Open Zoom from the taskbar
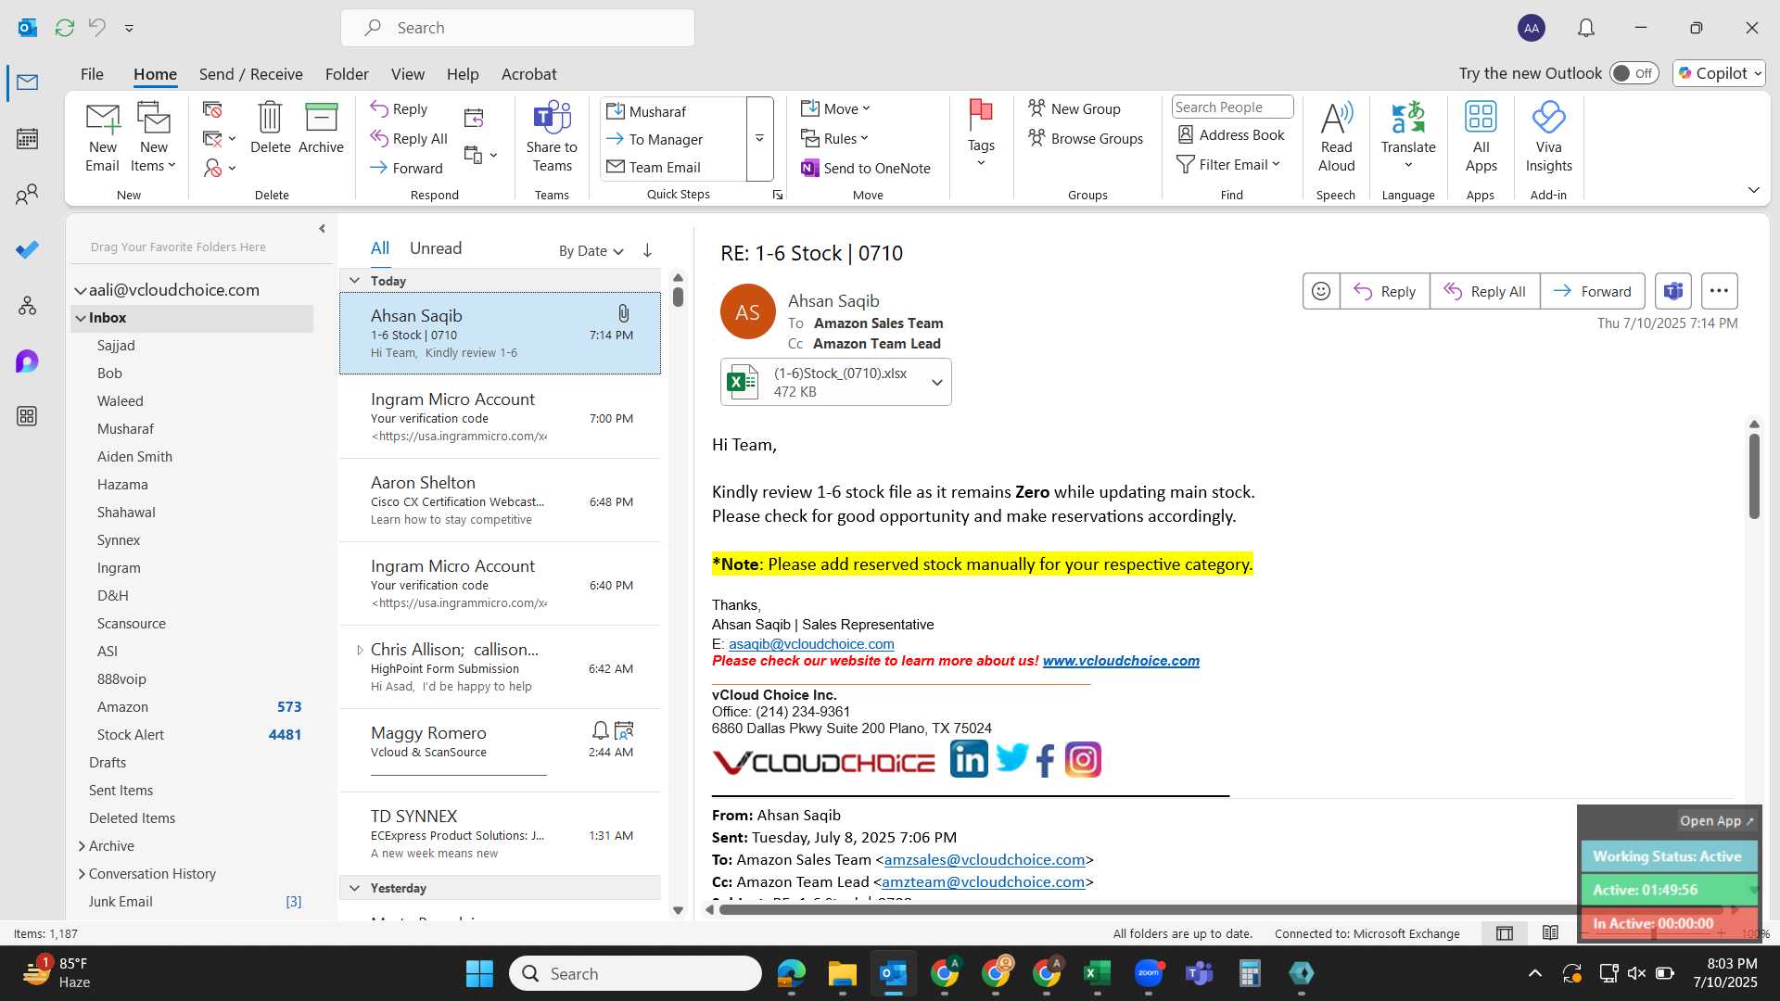Viewport: 1780px width, 1001px height. click(x=1148, y=973)
